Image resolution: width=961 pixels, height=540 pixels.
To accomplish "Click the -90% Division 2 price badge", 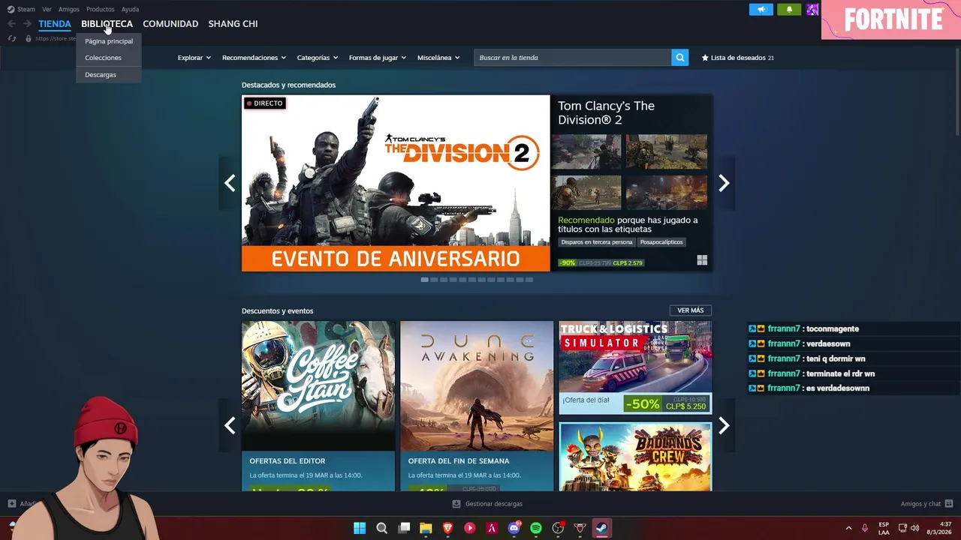I will pos(567,263).
